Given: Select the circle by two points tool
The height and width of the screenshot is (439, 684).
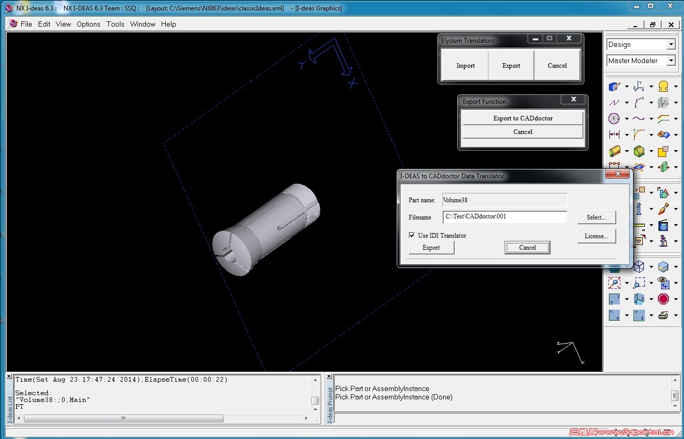Looking at the screenshot, I should (615, 119).
